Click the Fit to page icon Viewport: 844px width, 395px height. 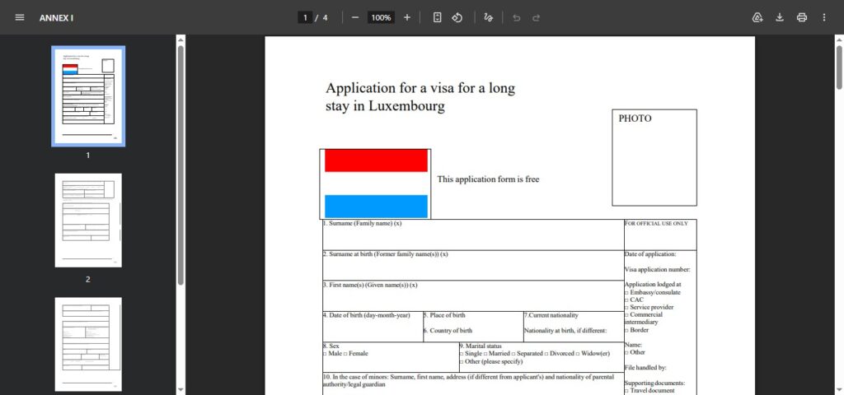[x=438, y=17]
